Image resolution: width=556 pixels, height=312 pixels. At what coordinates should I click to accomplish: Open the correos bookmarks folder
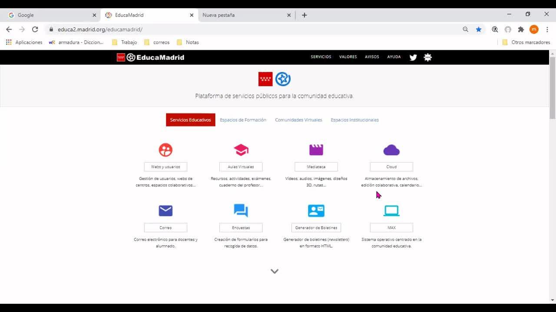click(x=157, y=42)
